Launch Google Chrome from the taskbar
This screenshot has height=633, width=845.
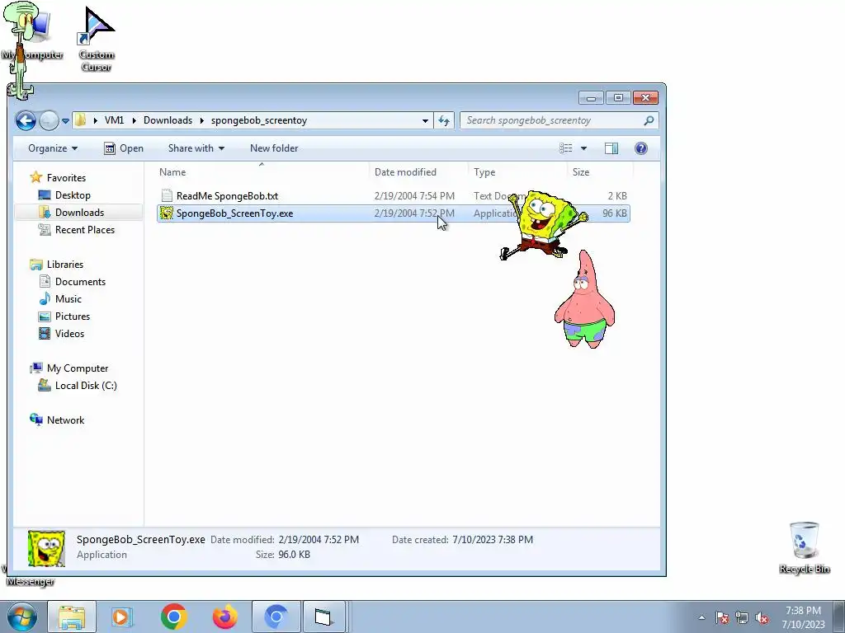(x=173, y=617)
